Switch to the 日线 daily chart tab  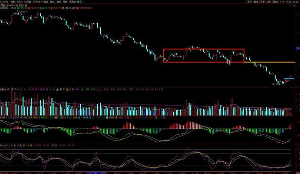coord(52,2)
